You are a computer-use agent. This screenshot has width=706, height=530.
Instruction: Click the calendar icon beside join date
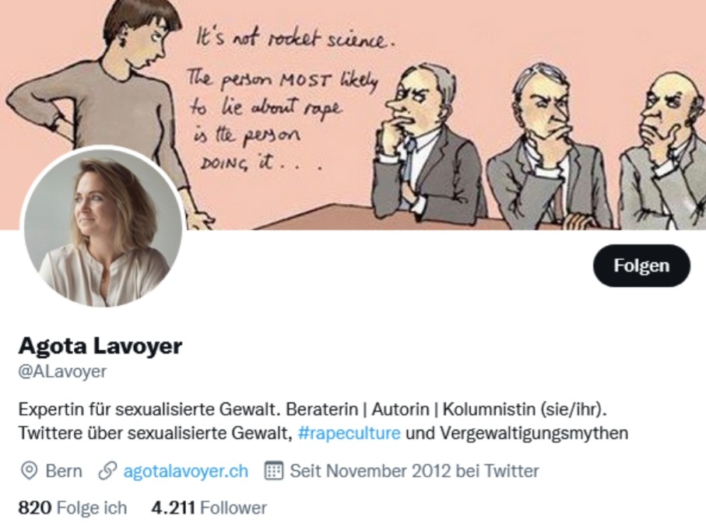[273, 471]
